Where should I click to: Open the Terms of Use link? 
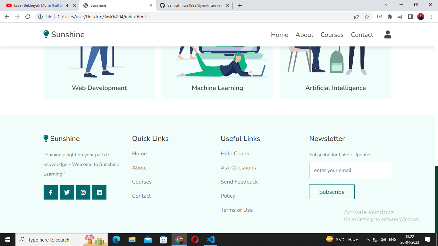point(237,210)
